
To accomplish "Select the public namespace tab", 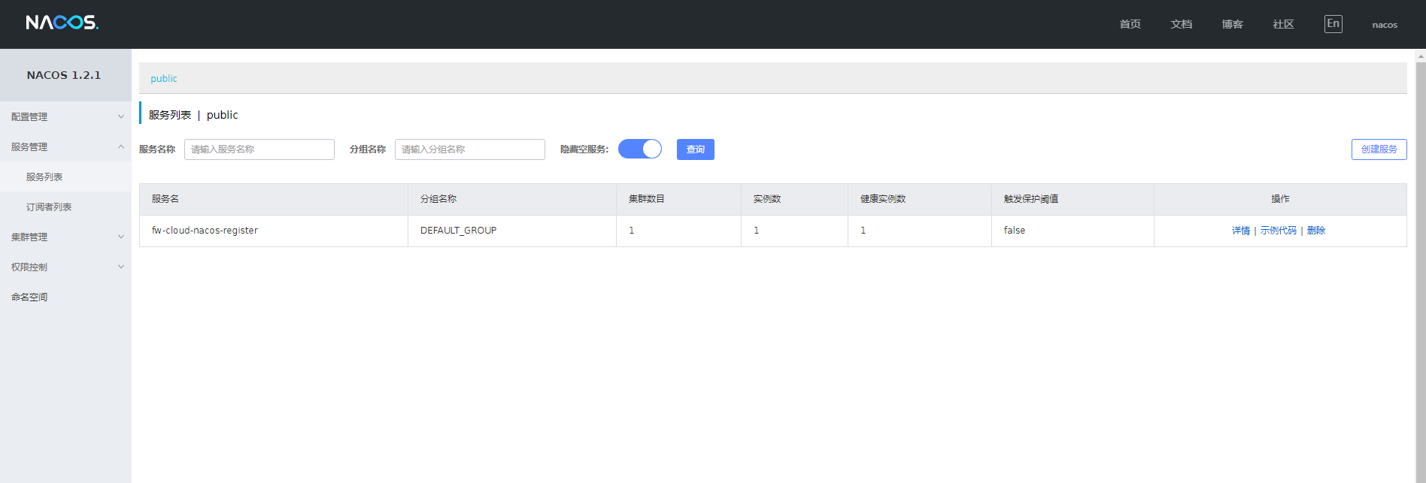I will pos(164,79).
